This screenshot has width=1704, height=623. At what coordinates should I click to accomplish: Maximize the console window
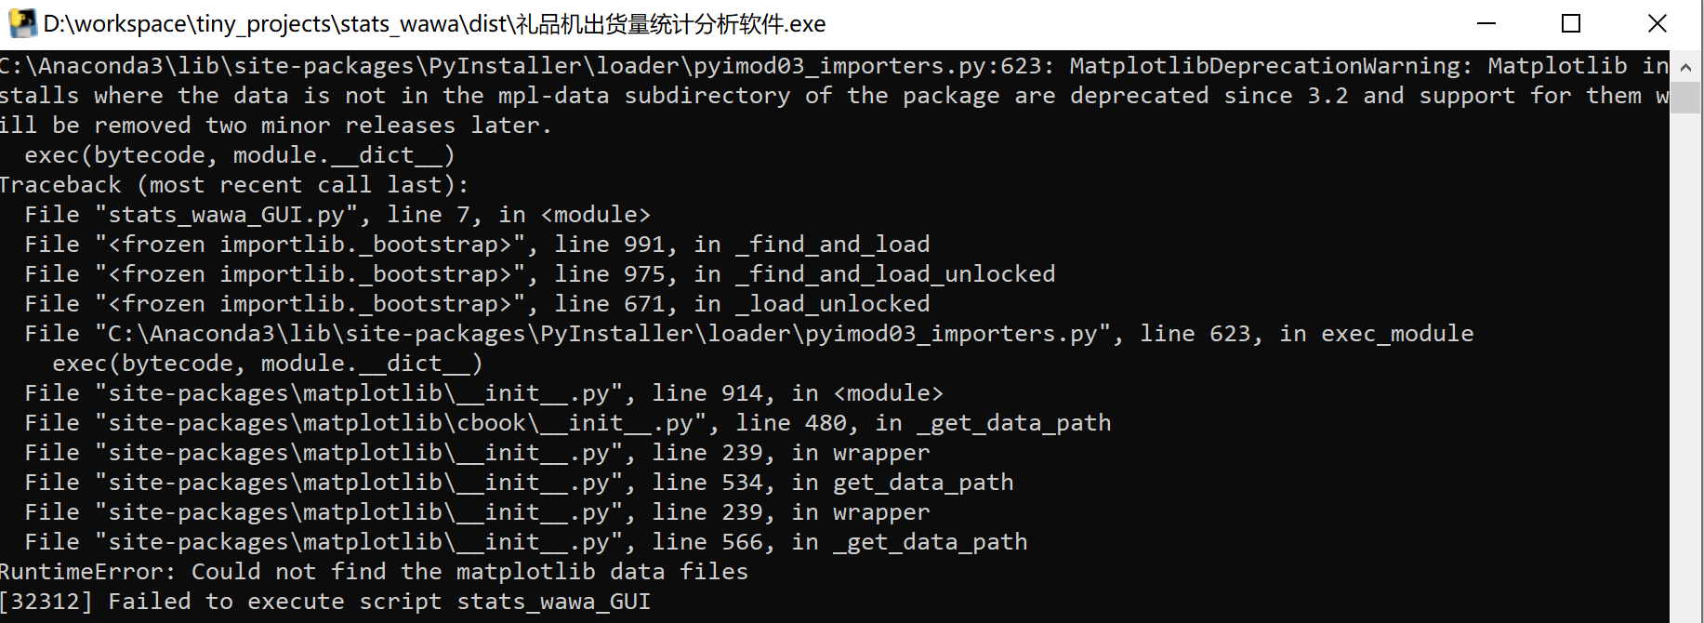pyautogui.click(x=1571, y=23)
